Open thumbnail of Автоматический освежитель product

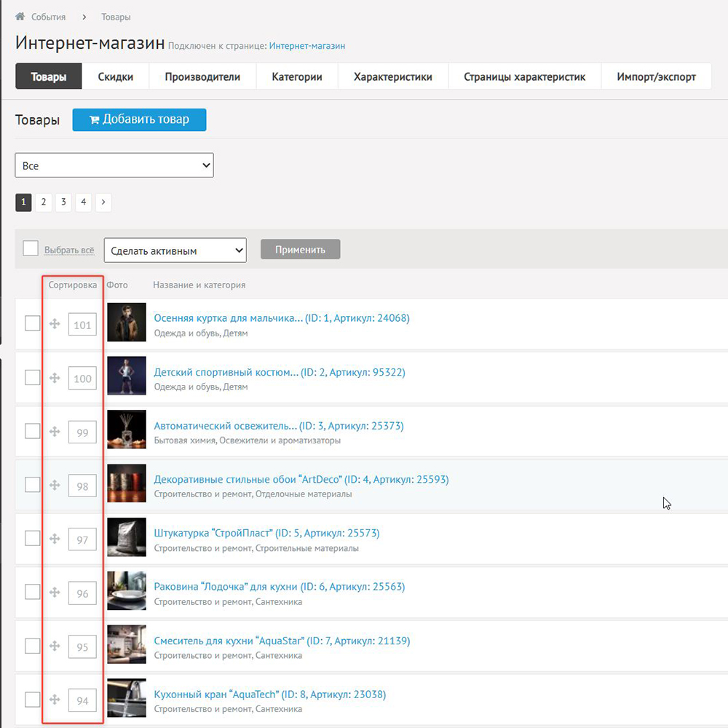click(x=127, y=430)
